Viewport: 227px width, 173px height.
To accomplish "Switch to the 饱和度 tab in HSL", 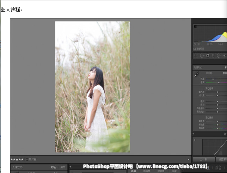I will [147, 171].
